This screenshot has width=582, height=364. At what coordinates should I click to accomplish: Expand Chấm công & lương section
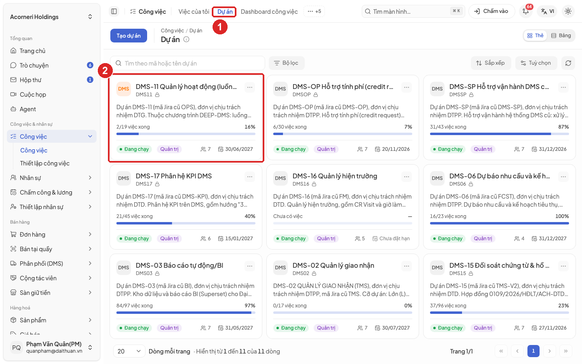[x=52, y=193]
